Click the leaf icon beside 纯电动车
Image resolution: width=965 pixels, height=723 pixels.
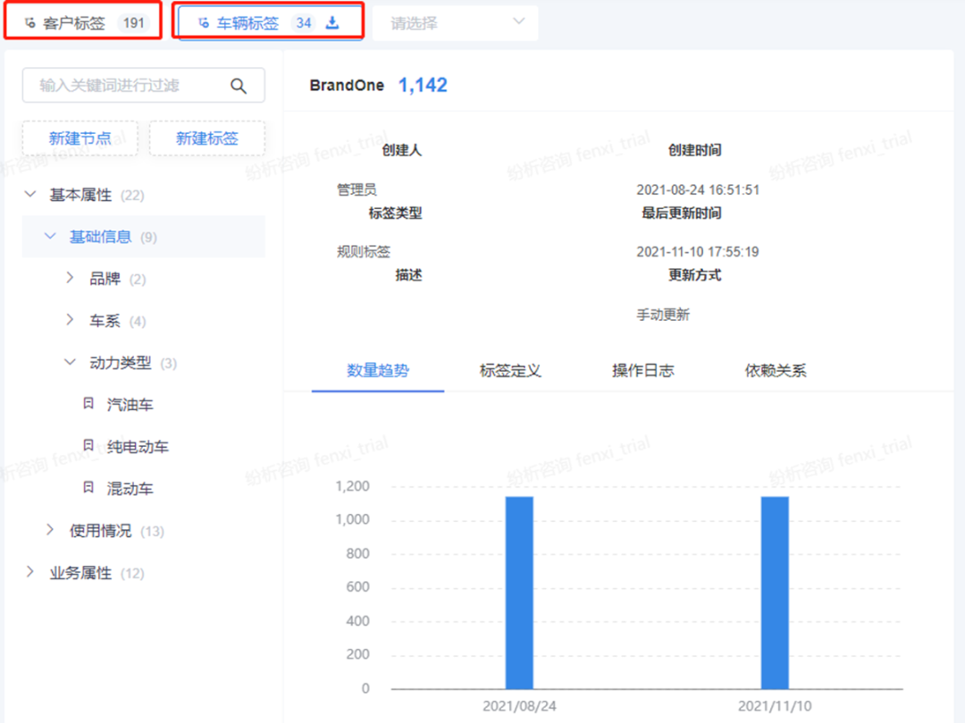pos(88,446)
